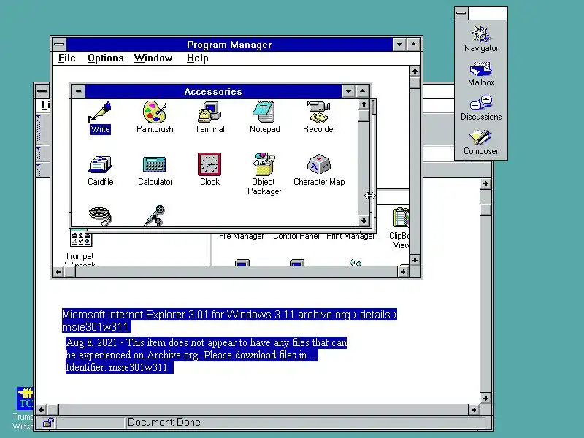The image size is (584, 438).
Task: Open the browser window control menu box
Action: coord(42,91)
